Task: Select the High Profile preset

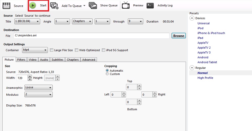Action: 205,78
